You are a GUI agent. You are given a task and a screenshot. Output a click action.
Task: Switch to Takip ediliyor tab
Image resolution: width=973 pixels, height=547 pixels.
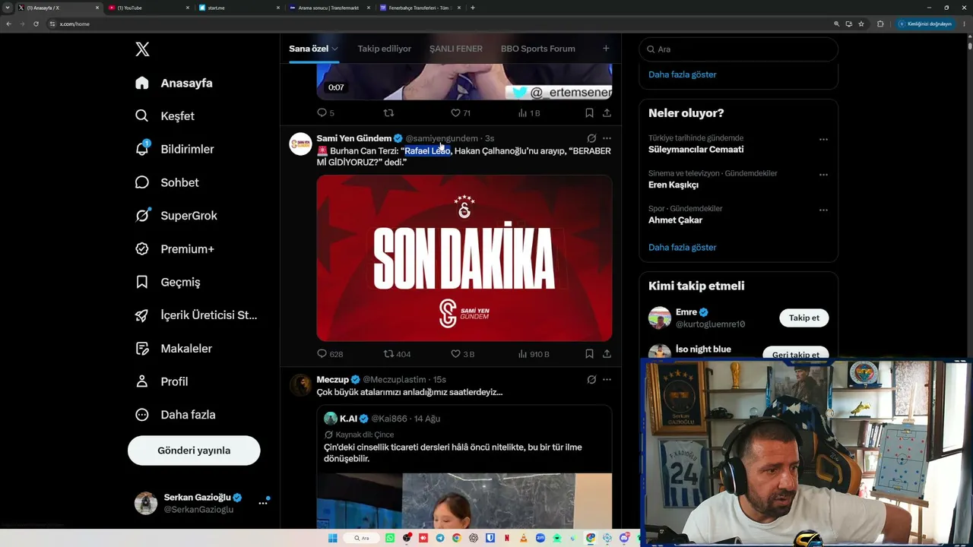pyautogui.click(x=385, y=49)
